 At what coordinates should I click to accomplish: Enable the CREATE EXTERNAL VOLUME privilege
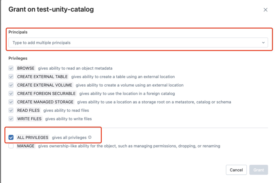(11, 85)
